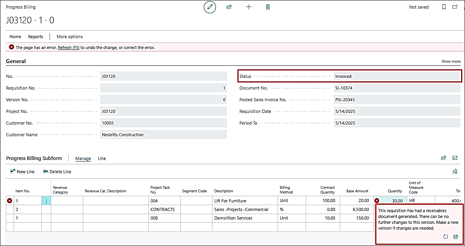This screenshot has width=465, height=246.
Task: Click the Quantity column header
Action: [x=395, y=191]
